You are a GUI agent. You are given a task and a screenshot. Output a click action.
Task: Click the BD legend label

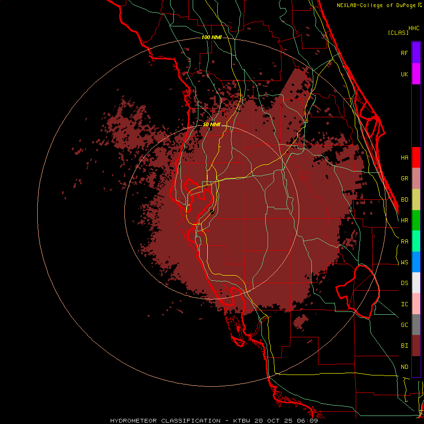(x=404, y=200)
